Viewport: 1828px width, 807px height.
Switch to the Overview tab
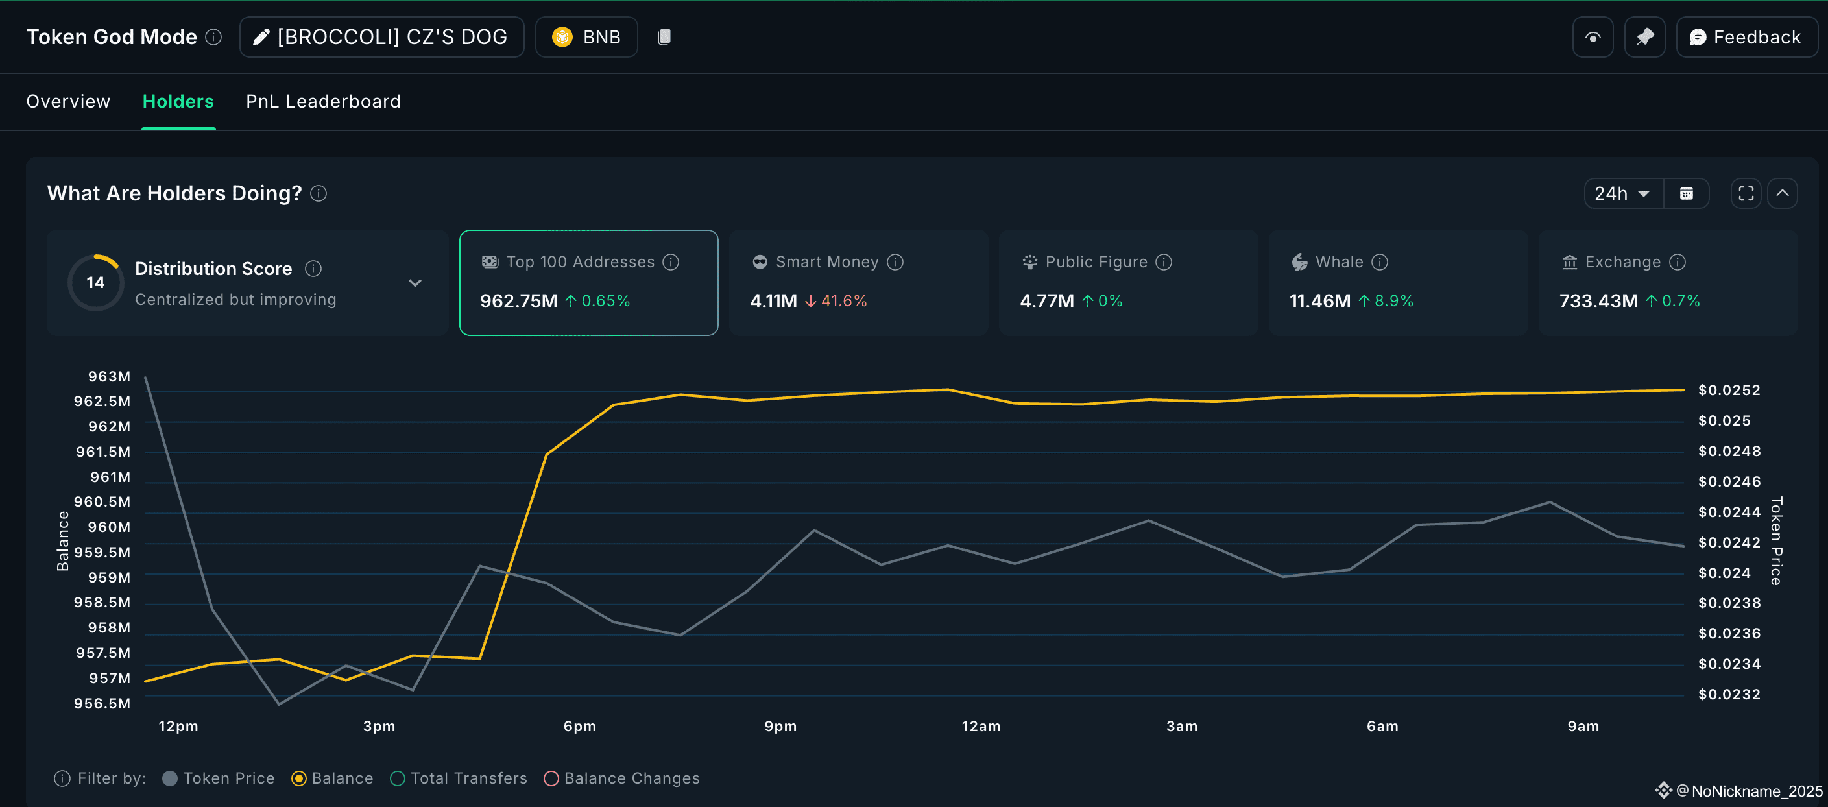[68, 101]
